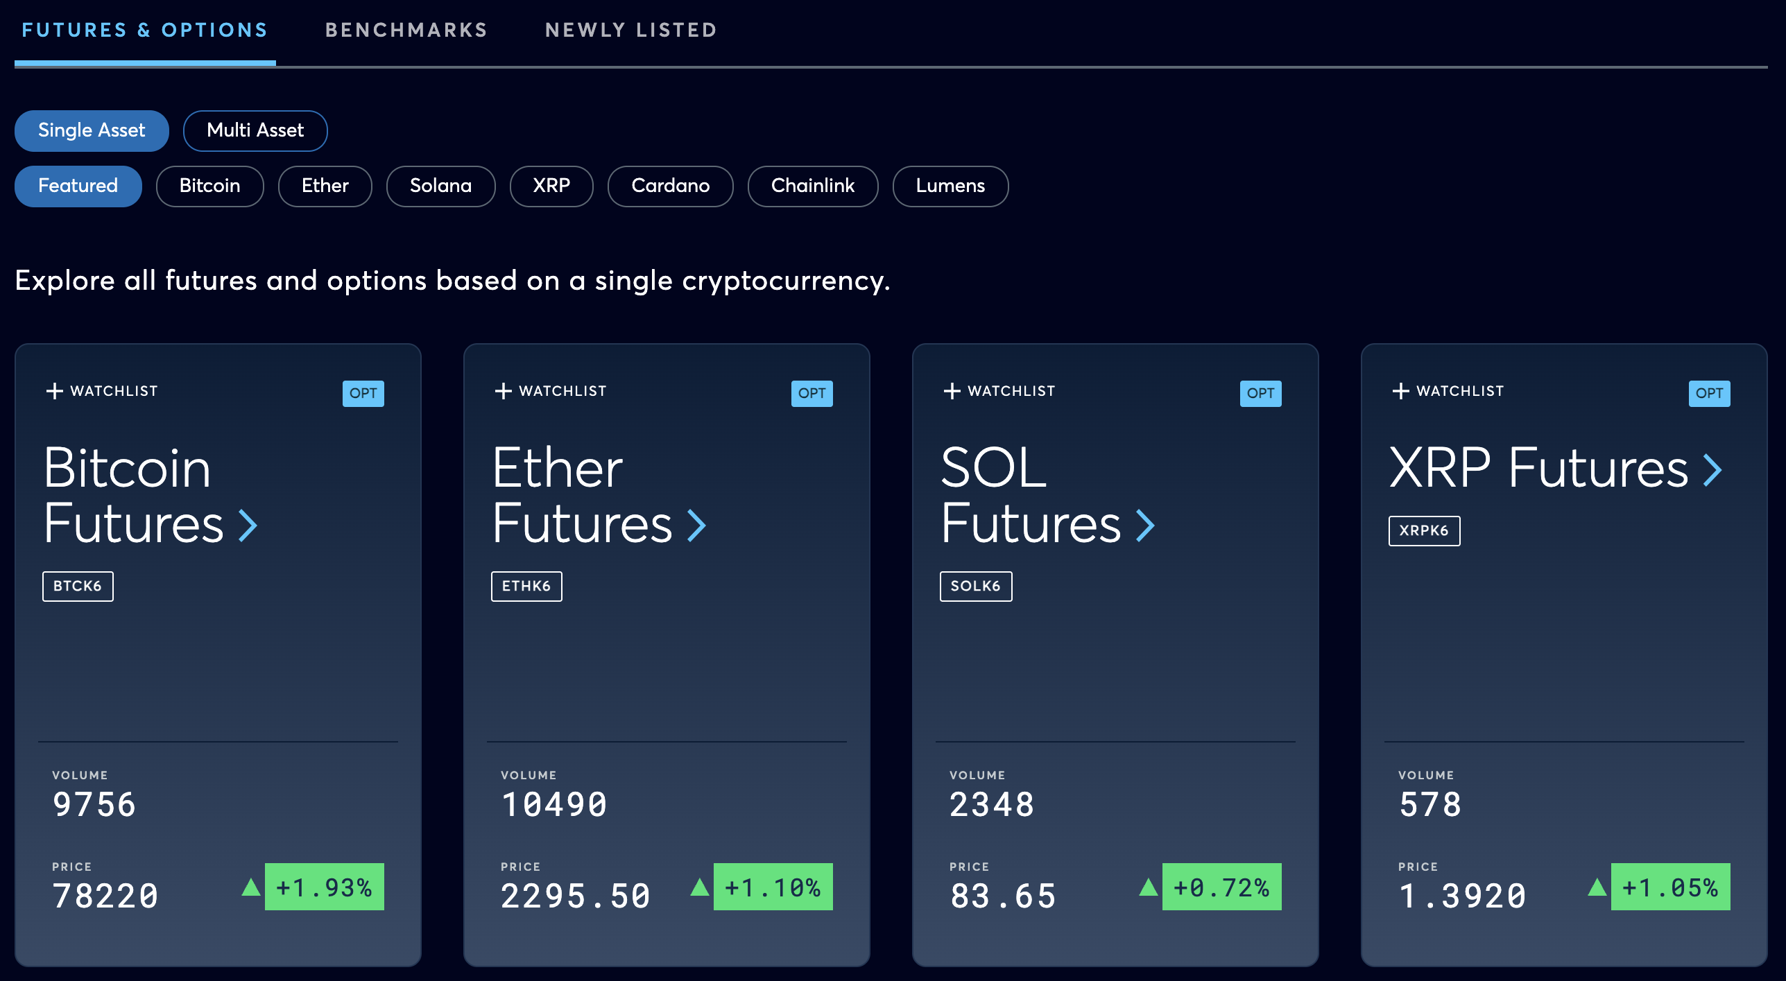
Task: Filter by Lumens chip
Action: (950, 186)
